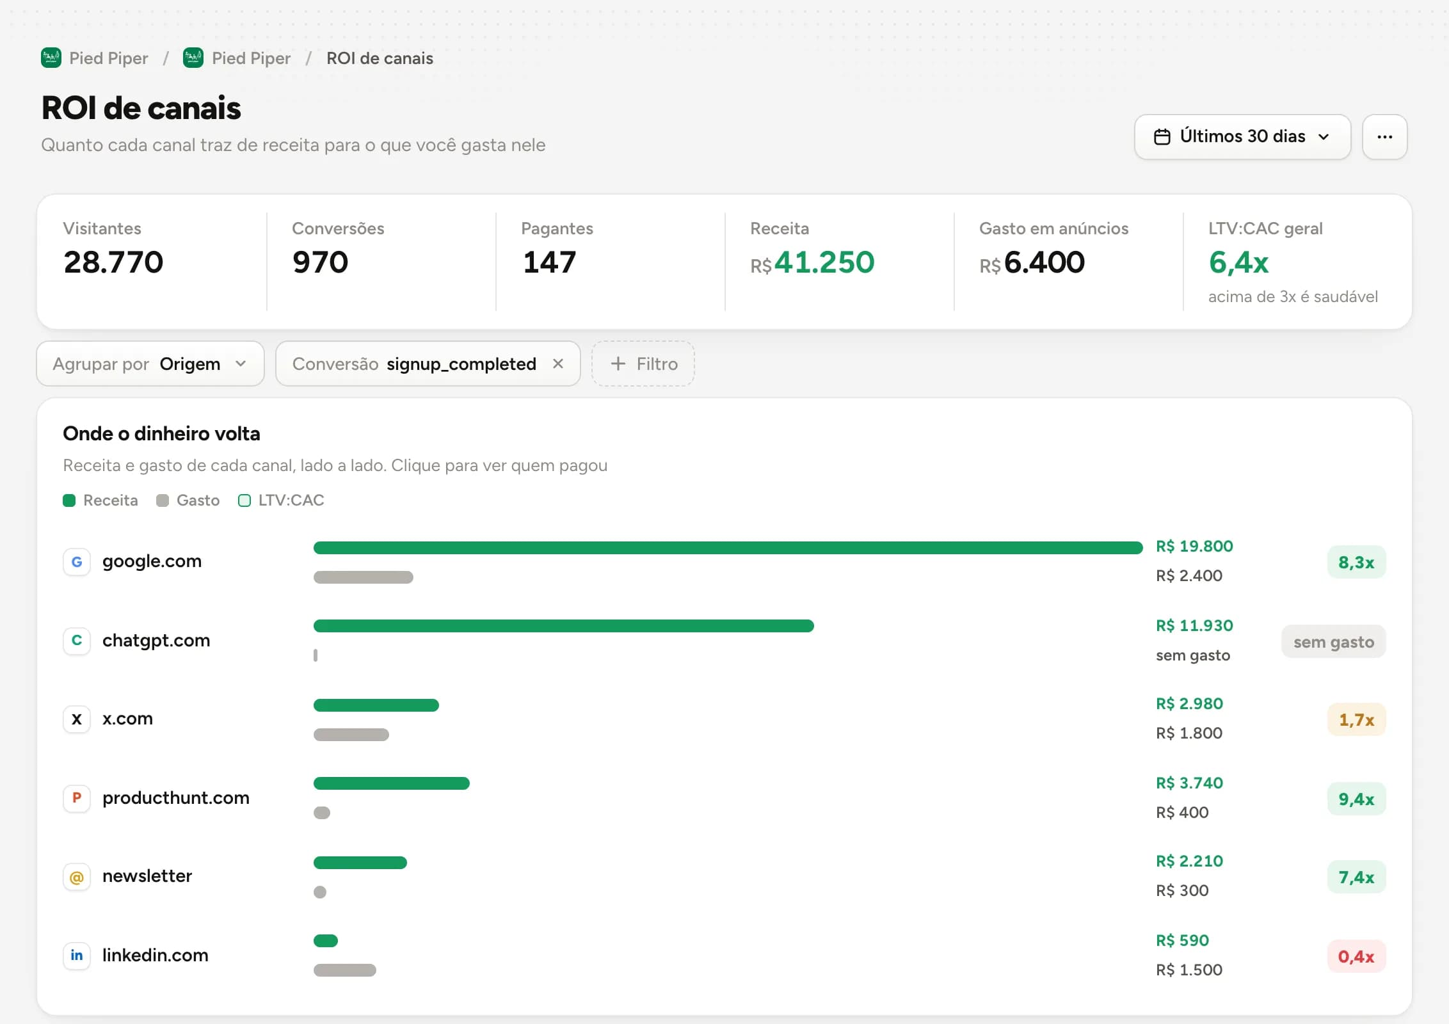
Task: Click the 9,4x badge for producthunt.com
Action: [1356, 799]
